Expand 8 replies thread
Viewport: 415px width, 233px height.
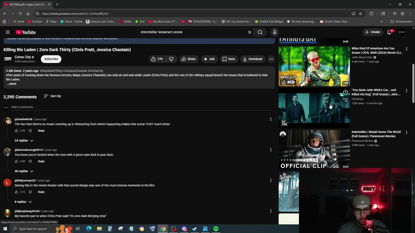[x=23, y=202]
